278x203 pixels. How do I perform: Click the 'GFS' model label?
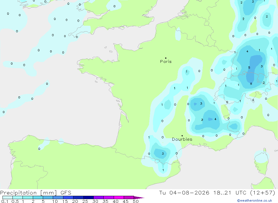pos(66,192)
